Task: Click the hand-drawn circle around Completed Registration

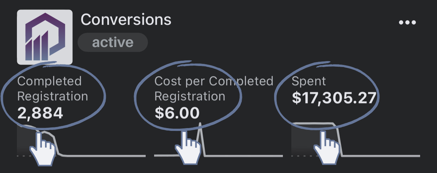Action: pos(53,95)
